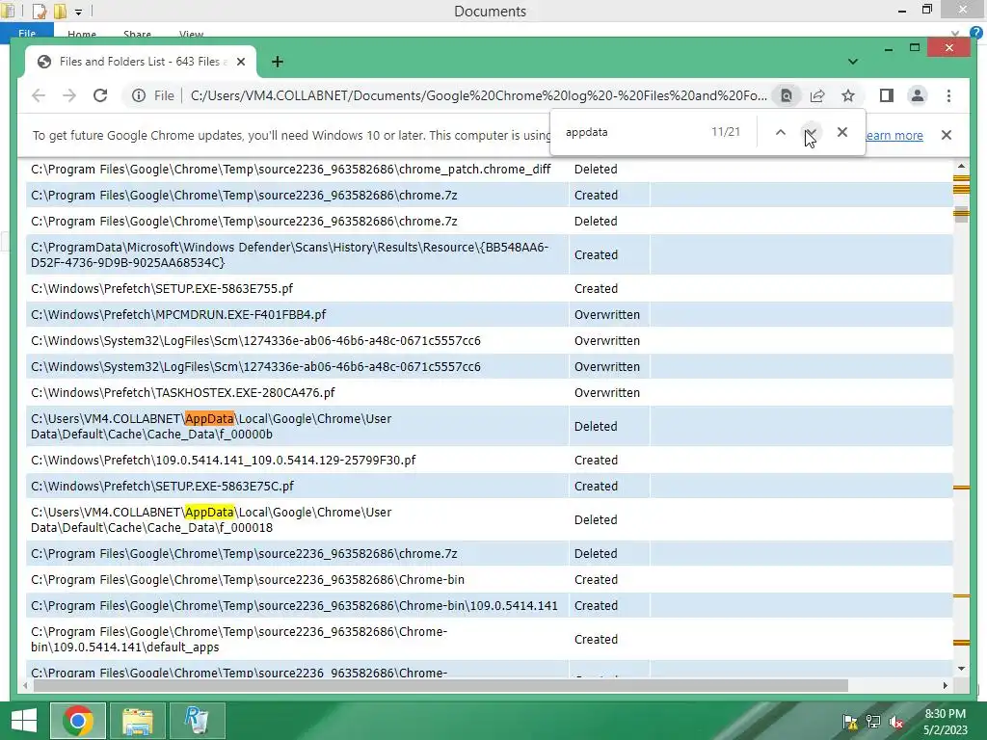Click the network tray icon

873,722
